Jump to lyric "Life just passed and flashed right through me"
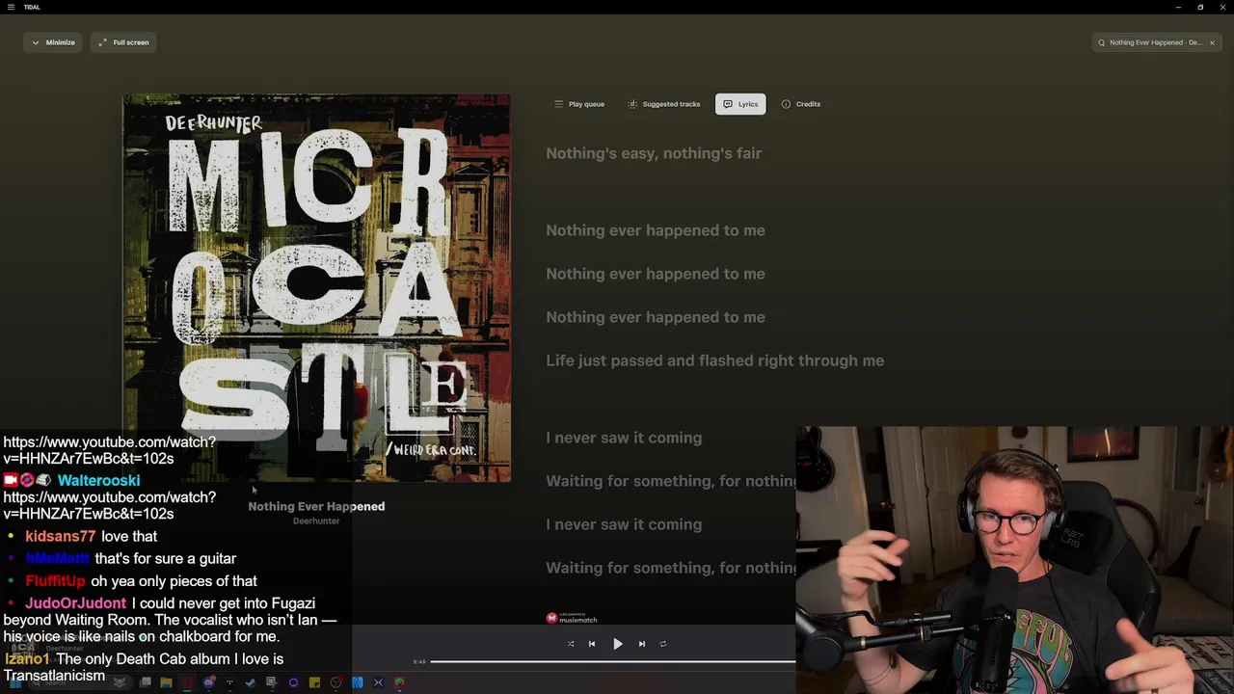Screen dimensions: 1234x694 point(715,360)
